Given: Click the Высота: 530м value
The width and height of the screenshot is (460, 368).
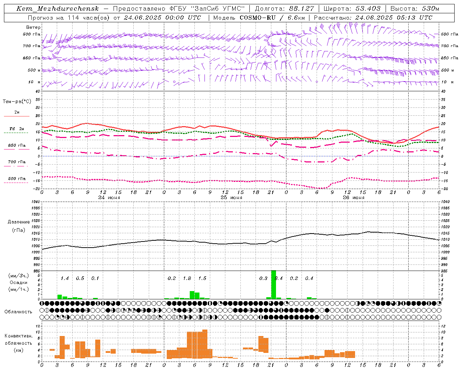Looking at the screenshot, I should point(414,9).
